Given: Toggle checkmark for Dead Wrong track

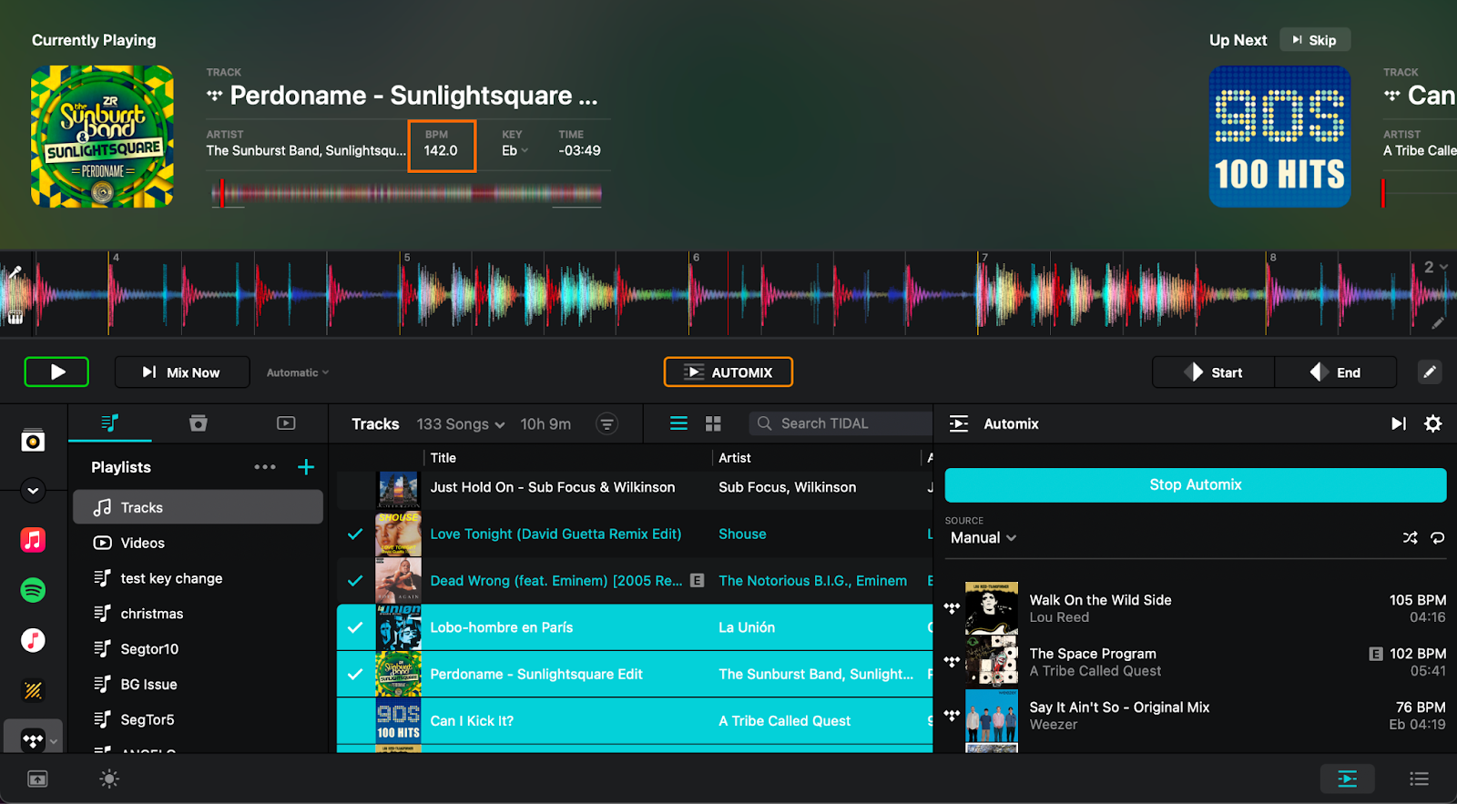Looking at the screenshot, I should [x=355, y=581].
